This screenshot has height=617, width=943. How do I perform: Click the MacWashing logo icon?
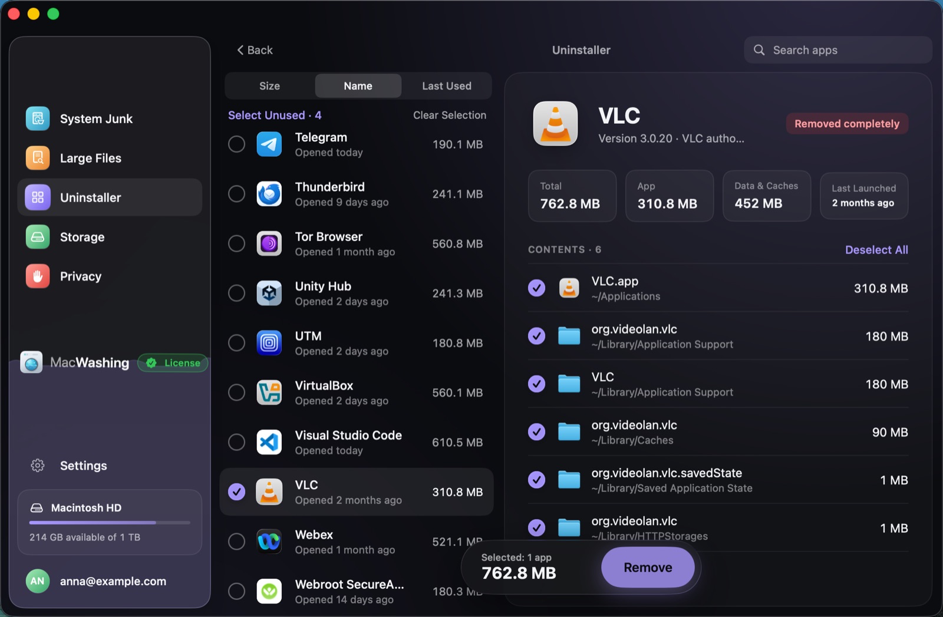point(31,362)
